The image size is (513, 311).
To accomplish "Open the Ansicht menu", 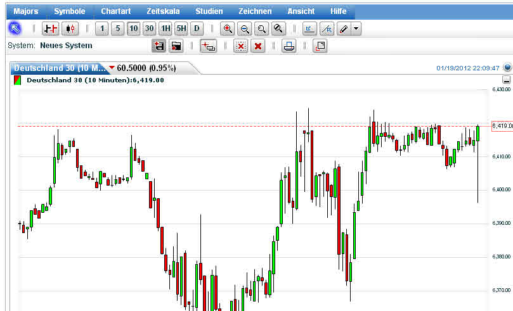I will (x=301, y=11).
